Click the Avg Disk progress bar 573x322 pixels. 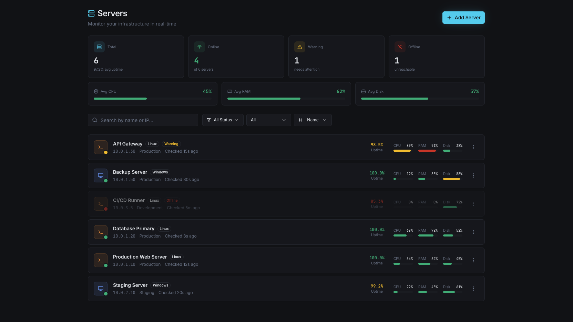click(420, 99)
